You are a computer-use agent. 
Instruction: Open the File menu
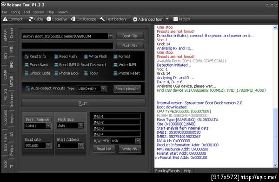pos(5,12)
